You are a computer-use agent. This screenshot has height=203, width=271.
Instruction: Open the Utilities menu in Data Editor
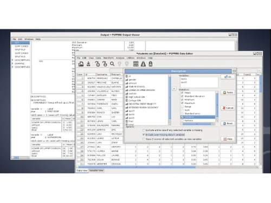tap(131, 58)
